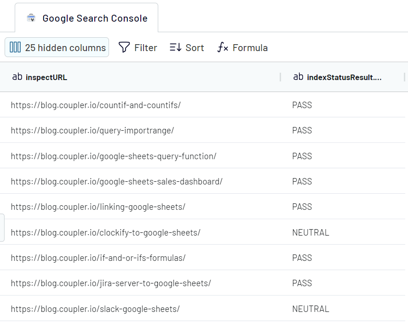Click PASS in the query-importrange row

tap(302, 130)
